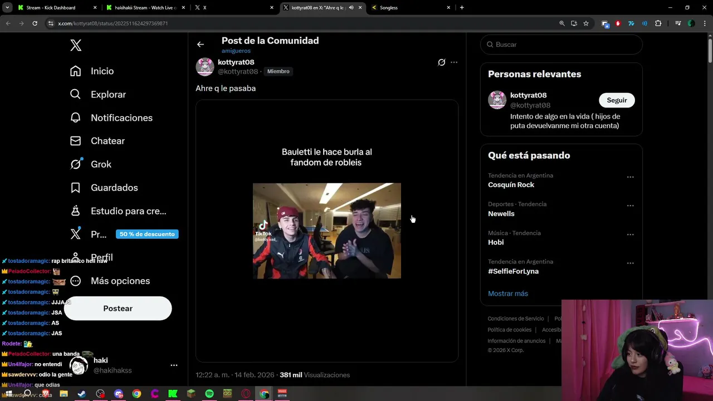Click Seguir to follow kottyrat08

pos(617,100)
